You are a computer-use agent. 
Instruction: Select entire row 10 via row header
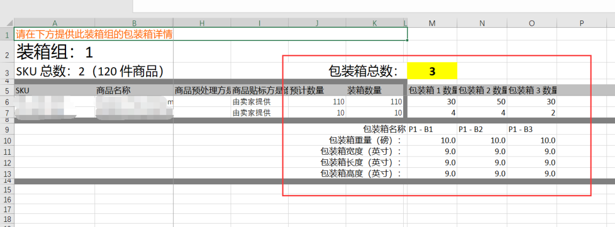7,141
